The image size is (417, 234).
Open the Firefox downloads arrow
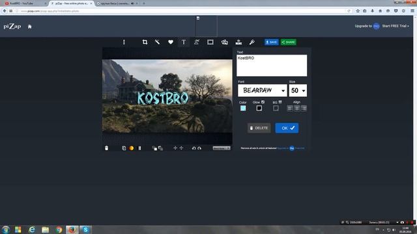[372, 11]
